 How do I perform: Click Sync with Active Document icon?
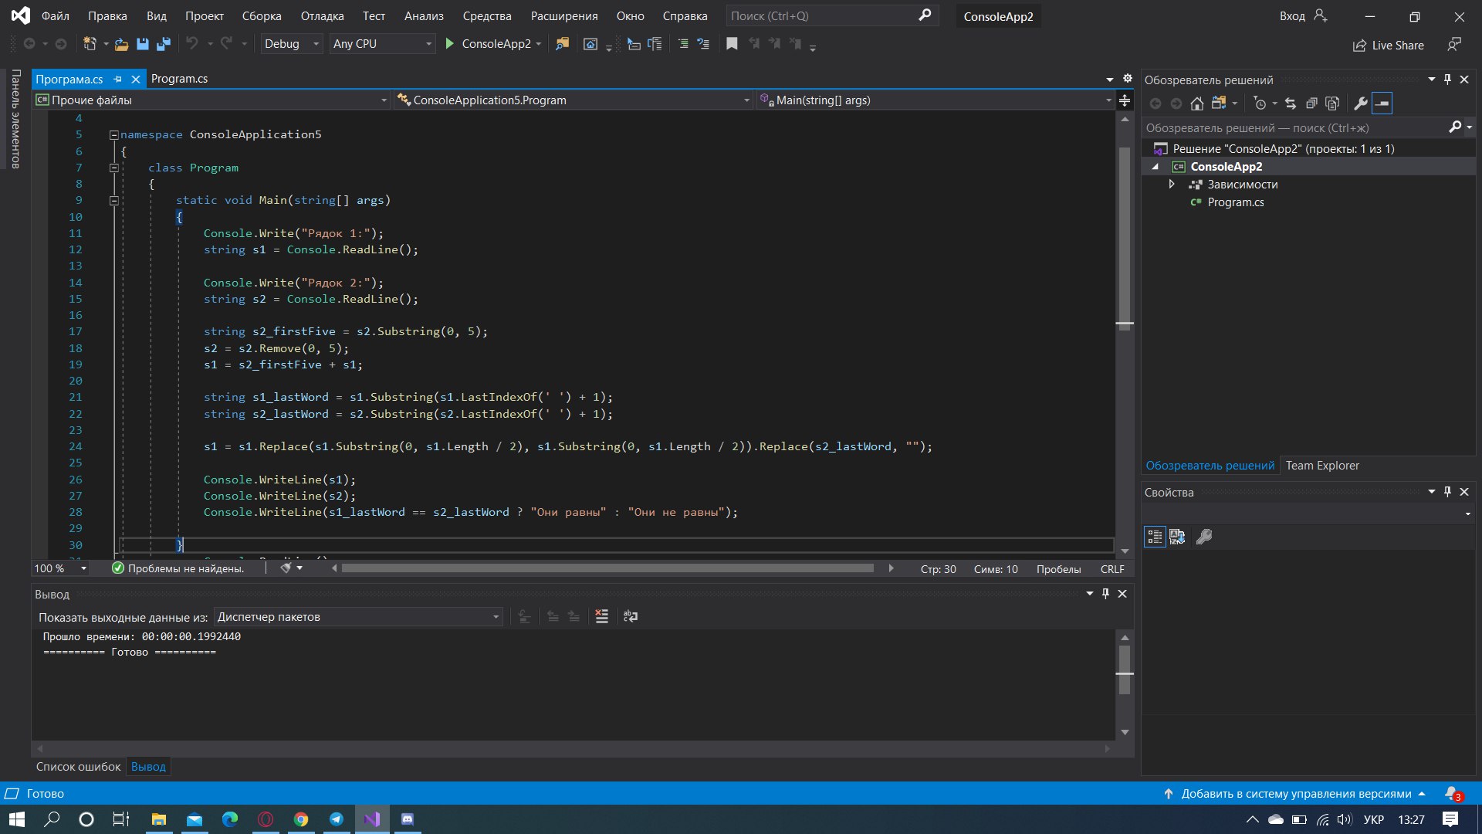(1291, 103)
